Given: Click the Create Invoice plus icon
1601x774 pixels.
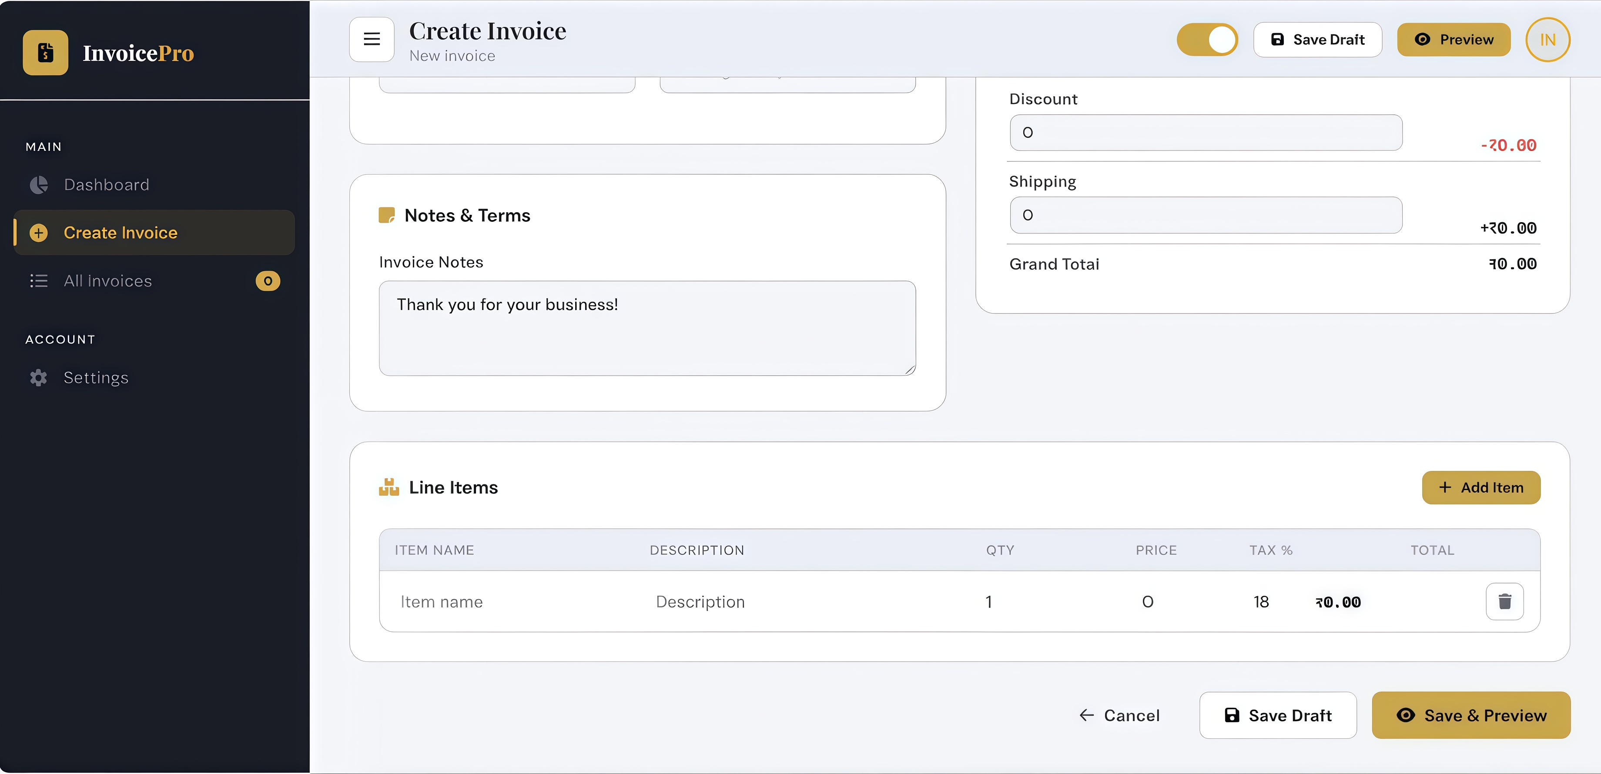Looking at the screenshot, I should [39, 233].
